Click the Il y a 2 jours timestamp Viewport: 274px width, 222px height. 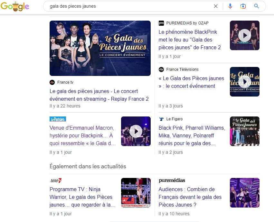tap(171, 152)
